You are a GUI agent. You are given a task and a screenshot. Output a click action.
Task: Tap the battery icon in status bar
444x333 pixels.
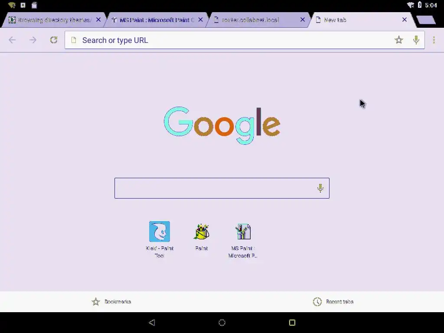coord(420,5)
